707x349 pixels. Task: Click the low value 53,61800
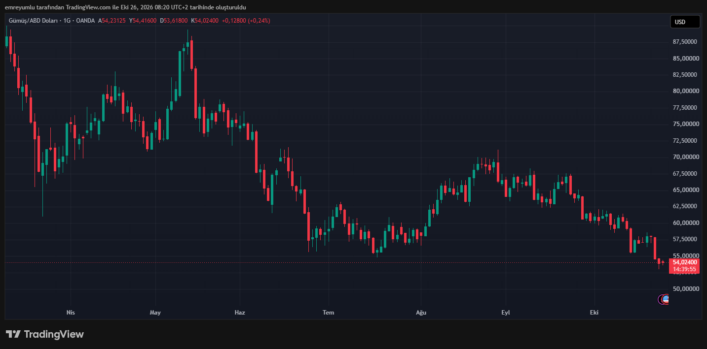pos(176,21)
